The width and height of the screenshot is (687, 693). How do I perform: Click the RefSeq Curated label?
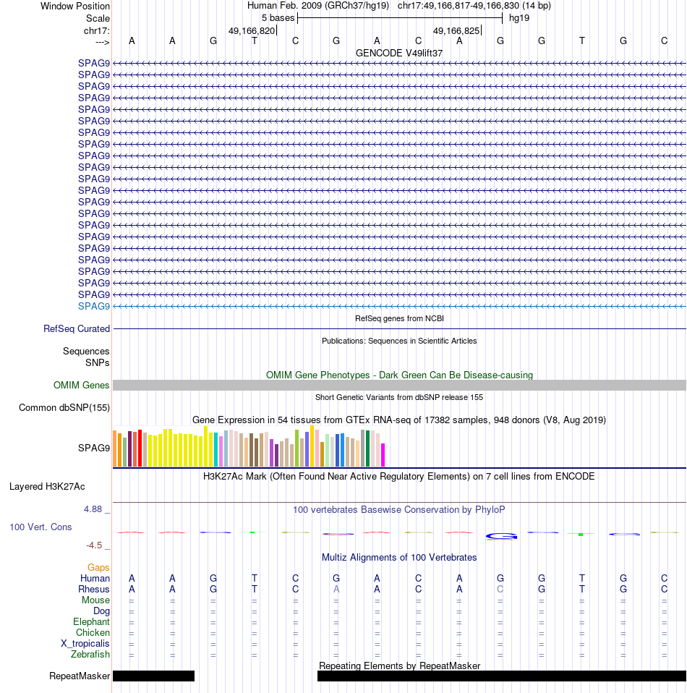(77, 329)
